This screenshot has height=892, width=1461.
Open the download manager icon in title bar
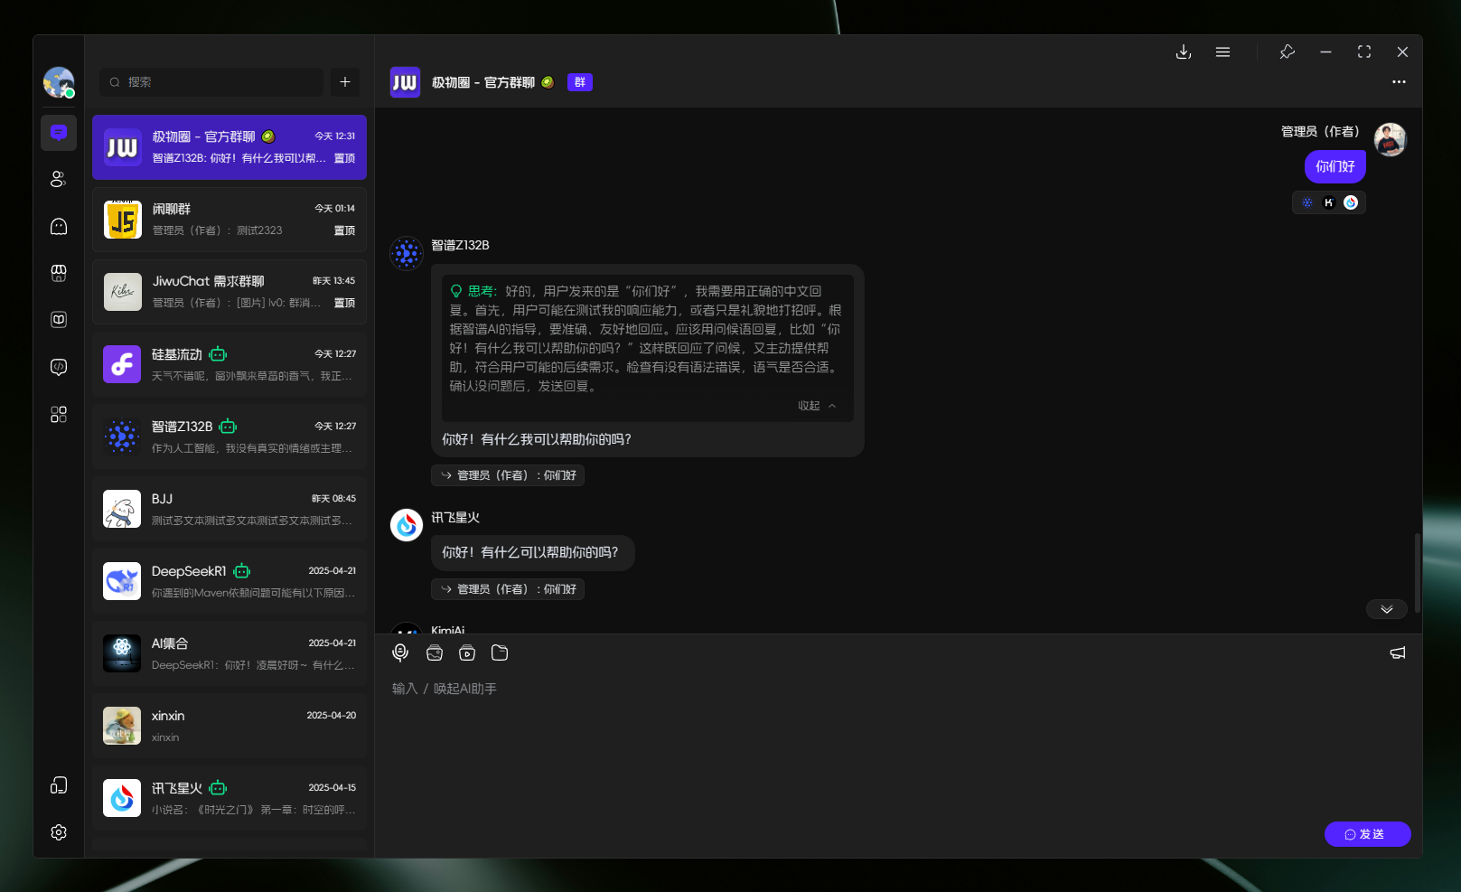[1184, 52]
